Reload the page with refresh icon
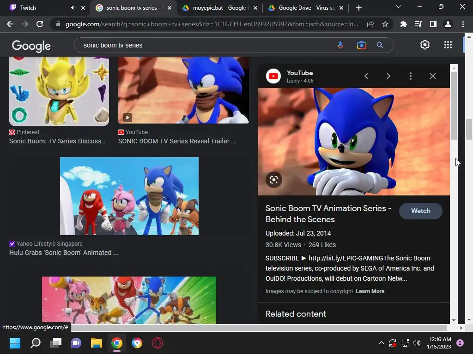Screen dimensions: 473x354 40,24
